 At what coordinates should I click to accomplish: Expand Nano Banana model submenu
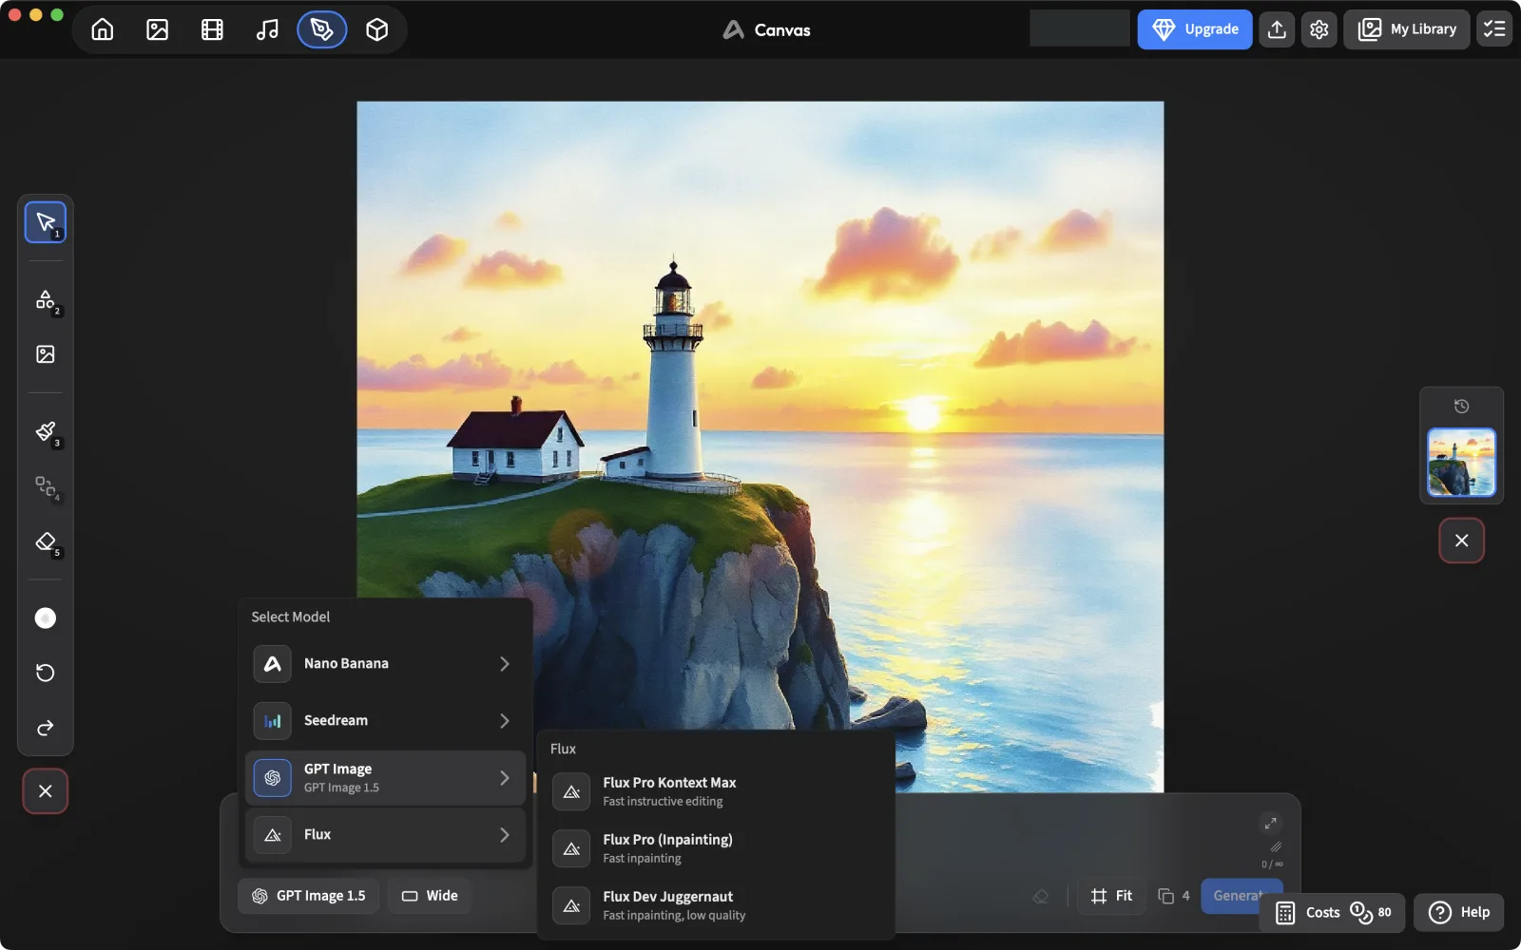(385, 664)
